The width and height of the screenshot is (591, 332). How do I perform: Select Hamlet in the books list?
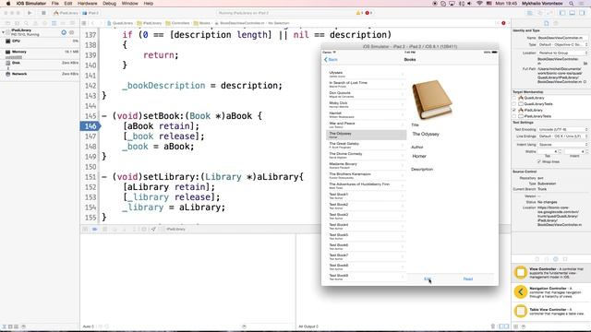pos(366,114)
